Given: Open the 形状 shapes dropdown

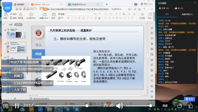Looking at the screenshot, I should pos(150,16).
